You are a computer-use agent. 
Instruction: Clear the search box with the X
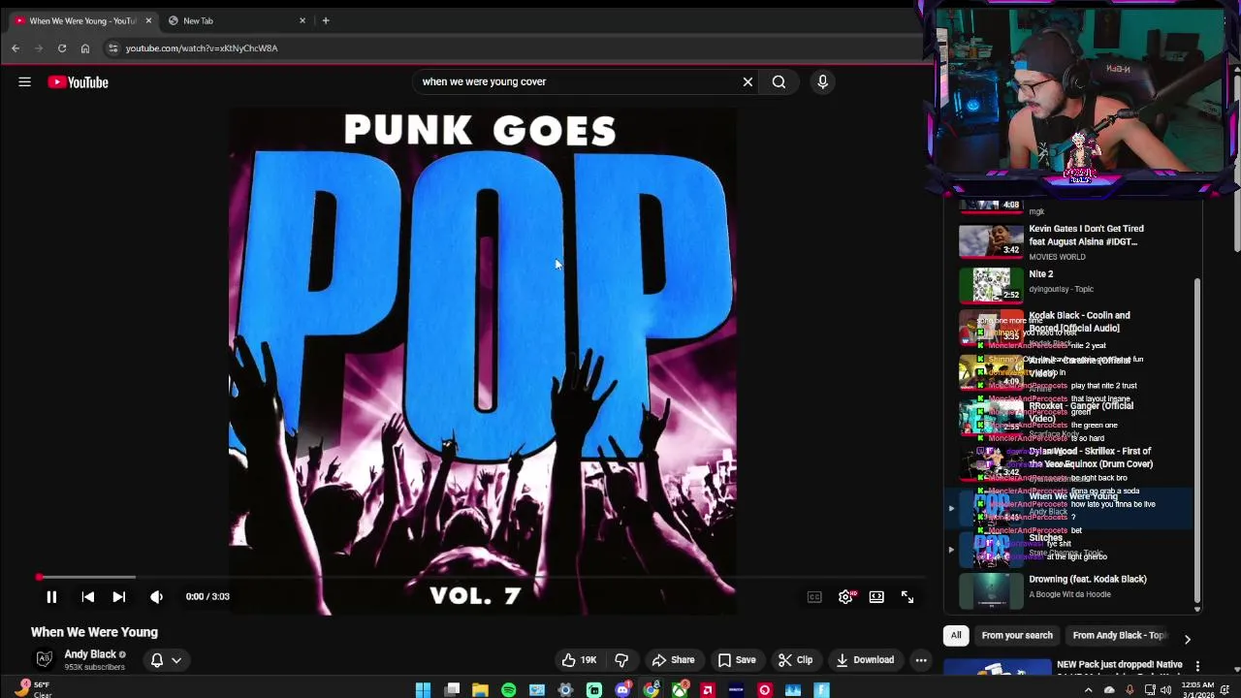pyautogui.click(x=748, y=82)
